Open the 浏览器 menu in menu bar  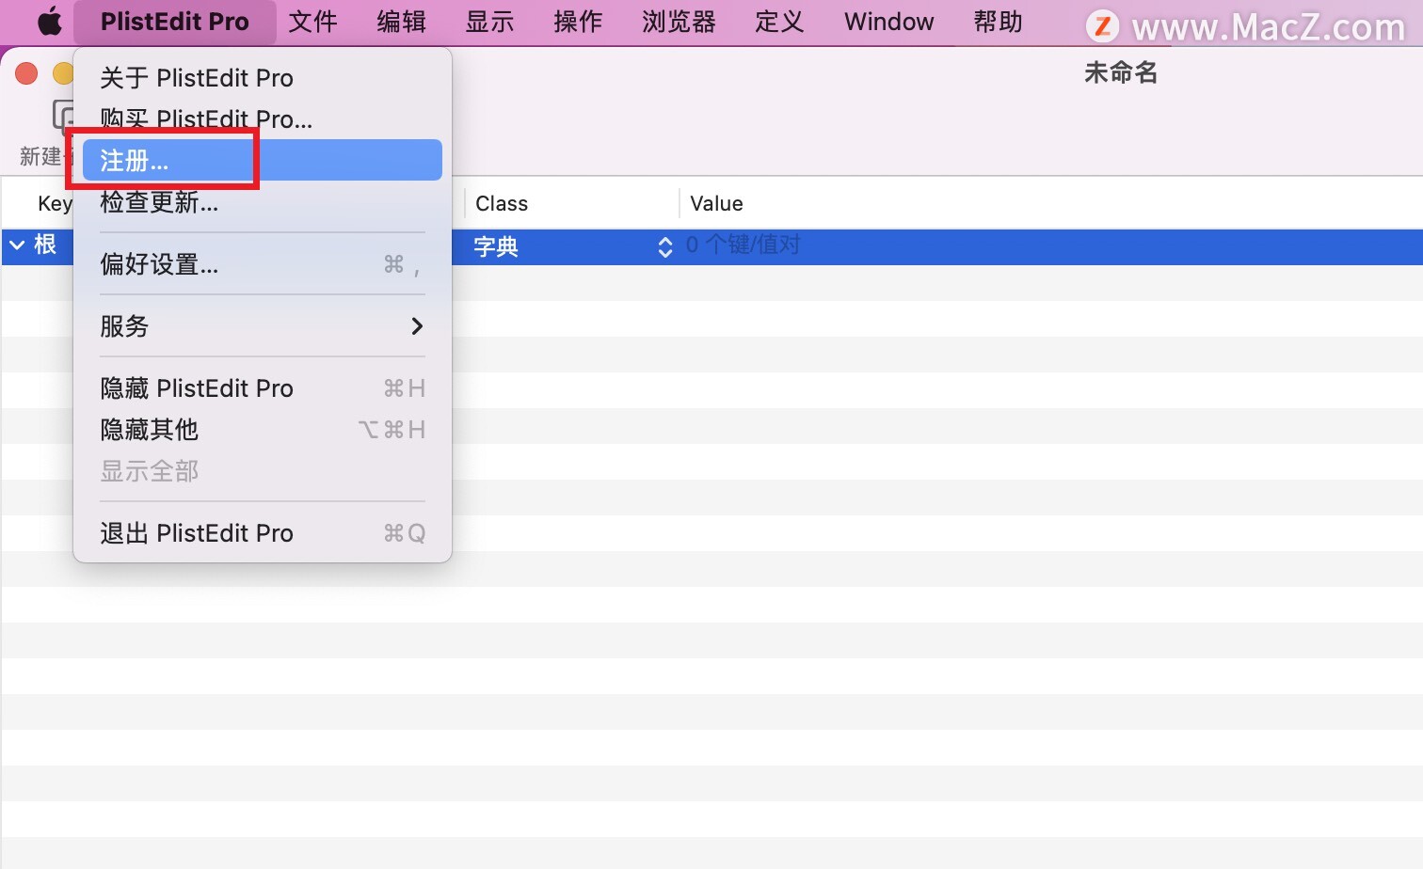[679, 22]
